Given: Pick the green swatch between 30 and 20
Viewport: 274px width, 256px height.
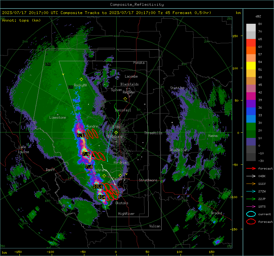Looking at the screenshot, I should click(x=251, y=127).
